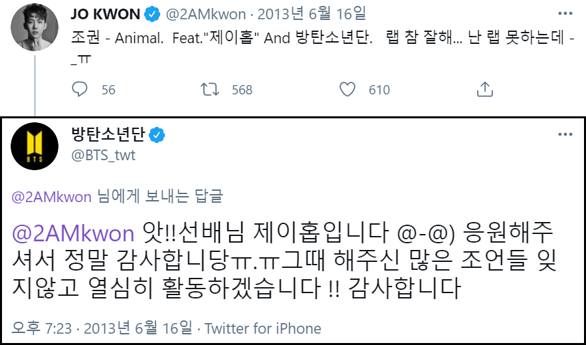Click the retweet icon under JO KWON's tweet

point(210,90)
